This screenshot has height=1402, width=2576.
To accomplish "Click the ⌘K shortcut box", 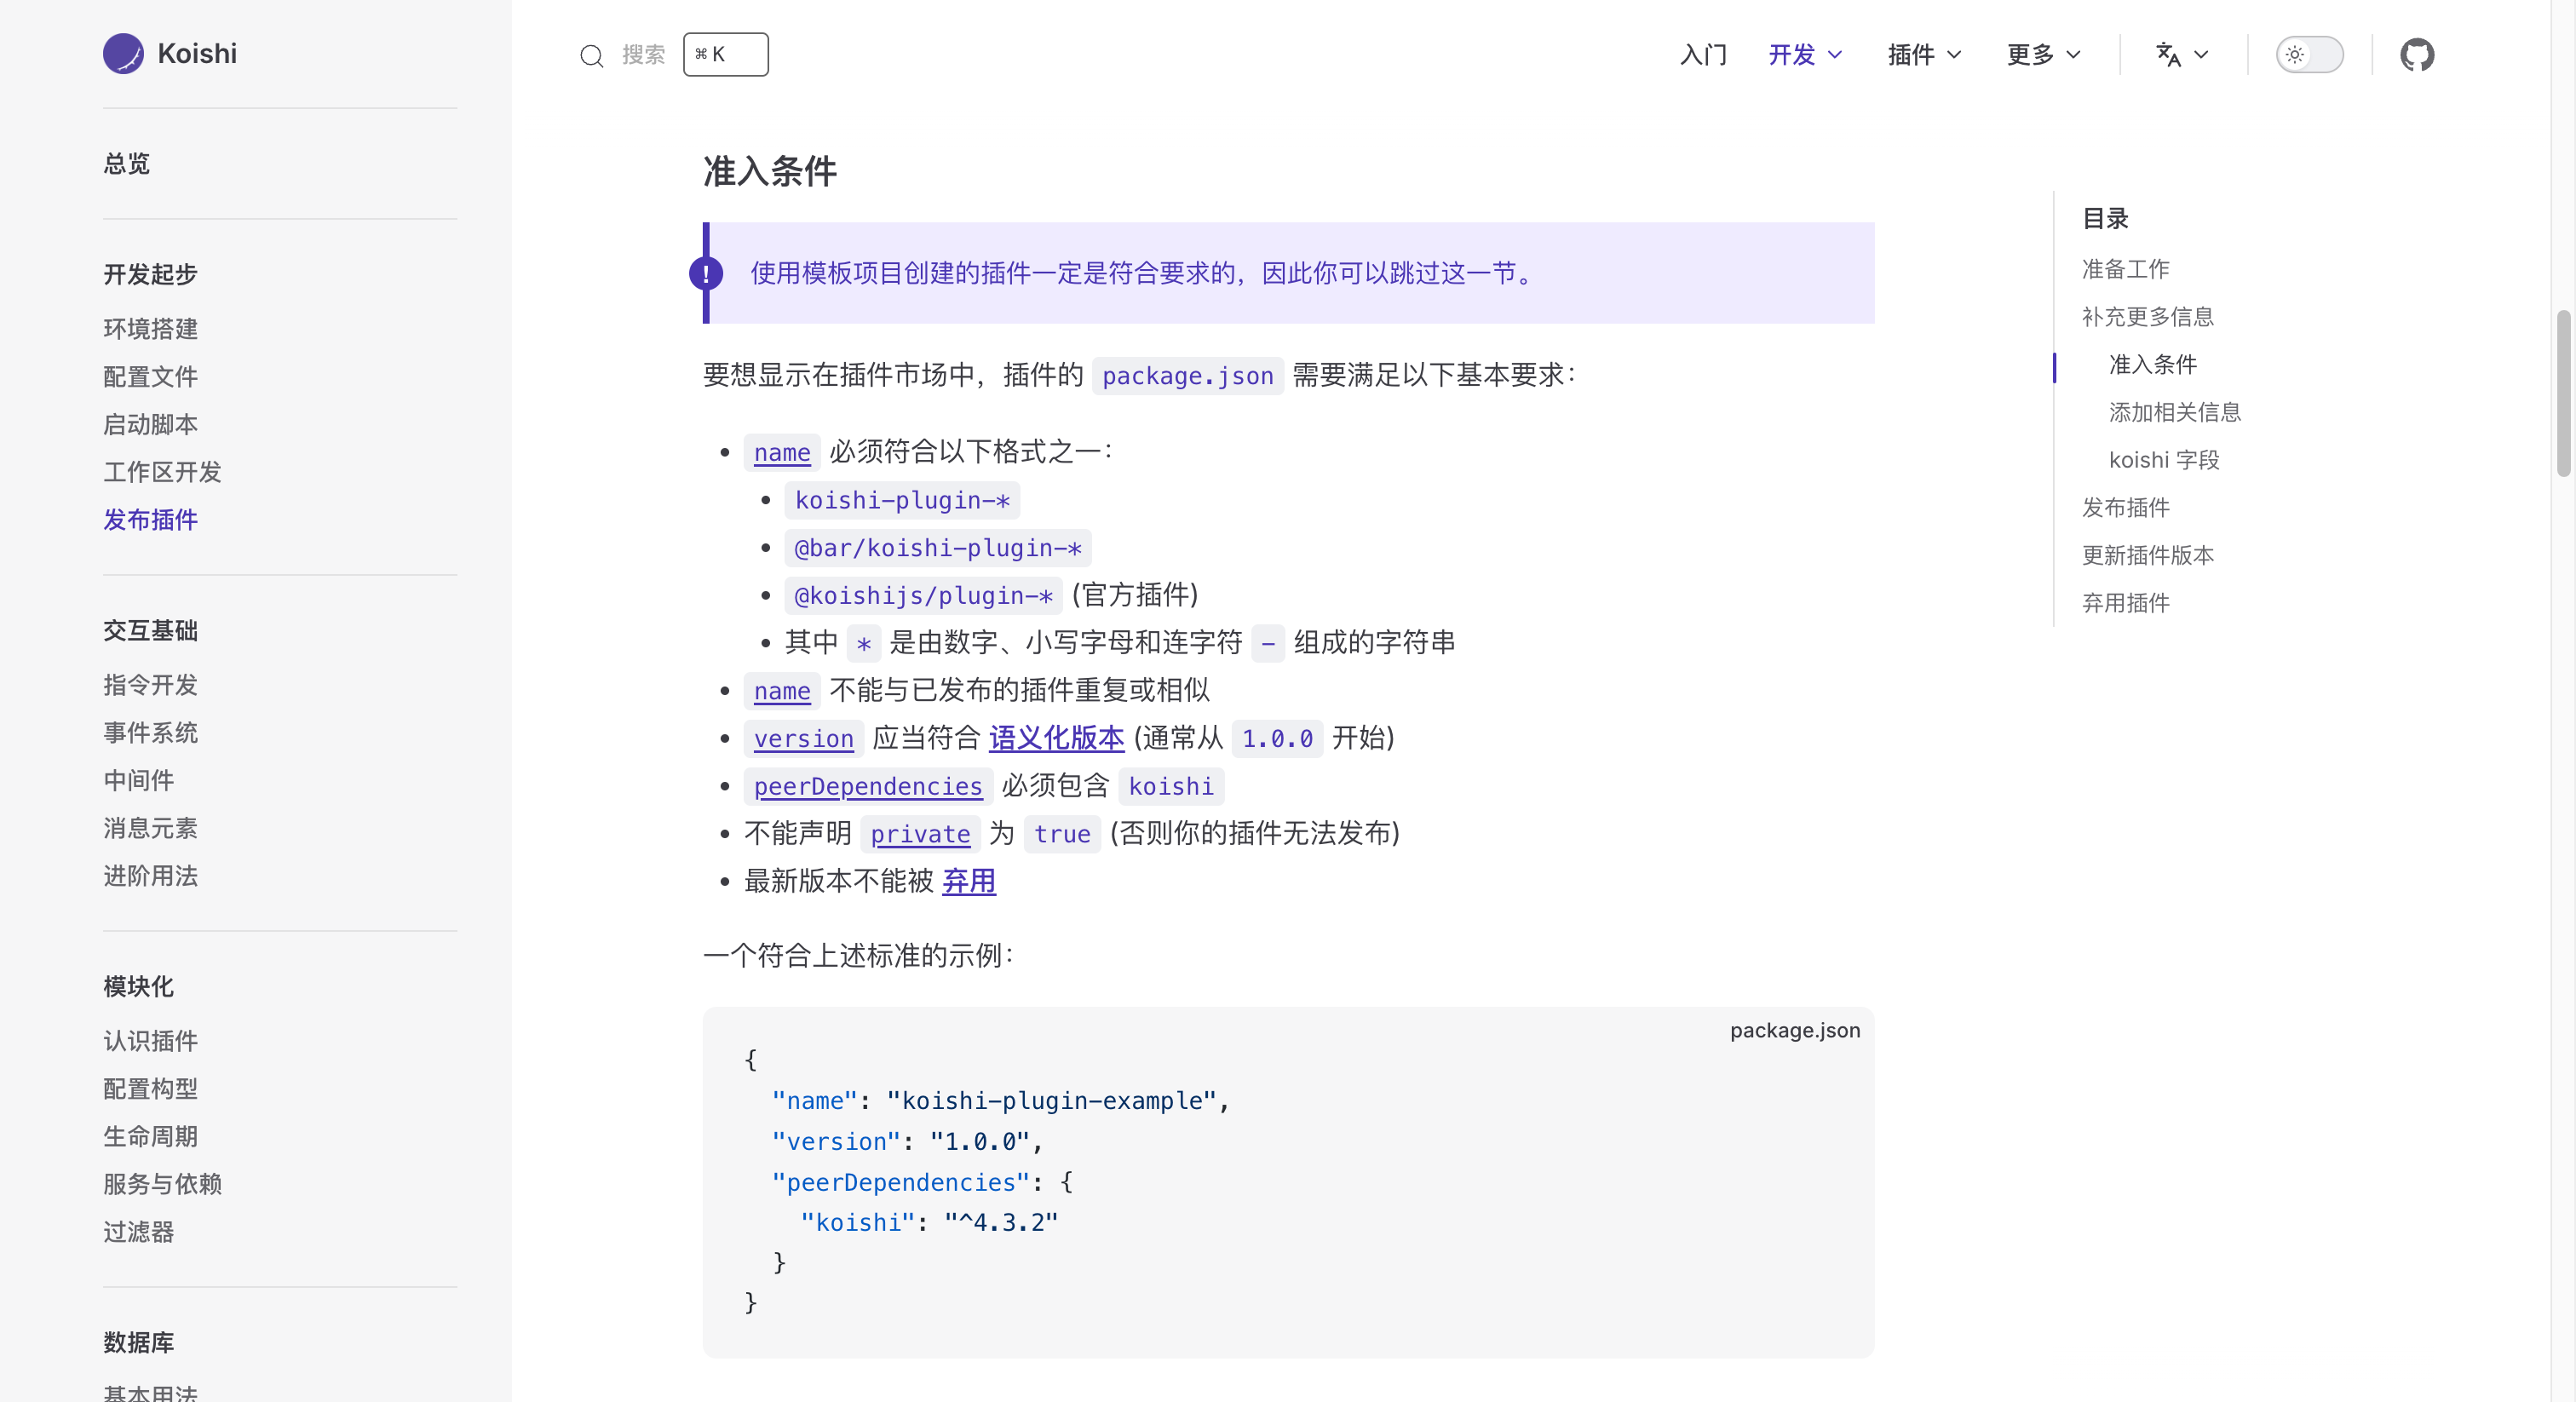I will [725, 54].
